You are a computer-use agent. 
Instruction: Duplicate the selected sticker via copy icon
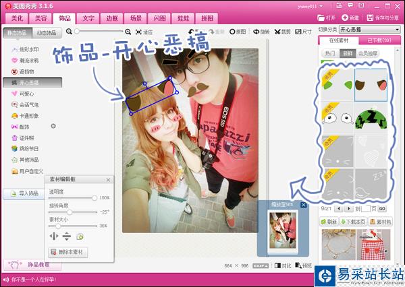tap(80, 236)
